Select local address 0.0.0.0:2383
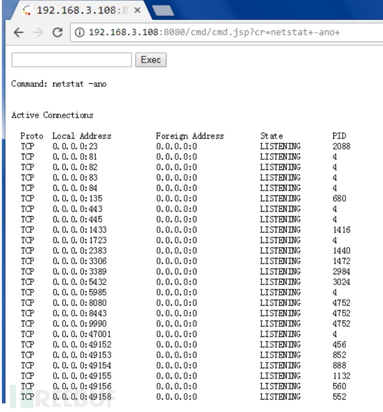Image resolution: width=383 pixels, height=412 pixels. [x=79, y=250]
